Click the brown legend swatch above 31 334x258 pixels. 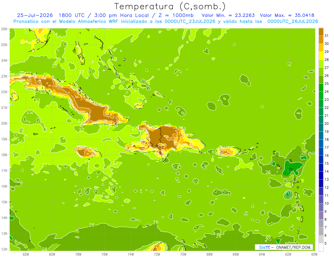pyautogui.click(x=321, y=32)
